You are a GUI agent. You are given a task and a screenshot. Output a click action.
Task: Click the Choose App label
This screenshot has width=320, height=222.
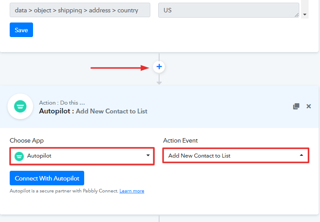point(27,140)
